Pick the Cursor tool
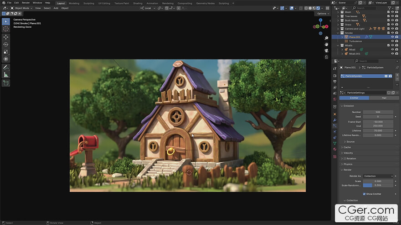The image size is (401, 225). tap(6, 29)
